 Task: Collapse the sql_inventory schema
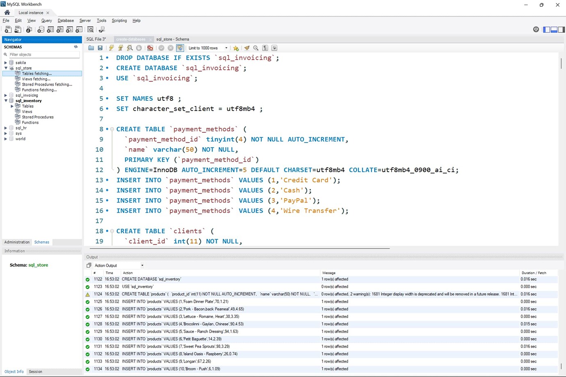click(6, 101)
